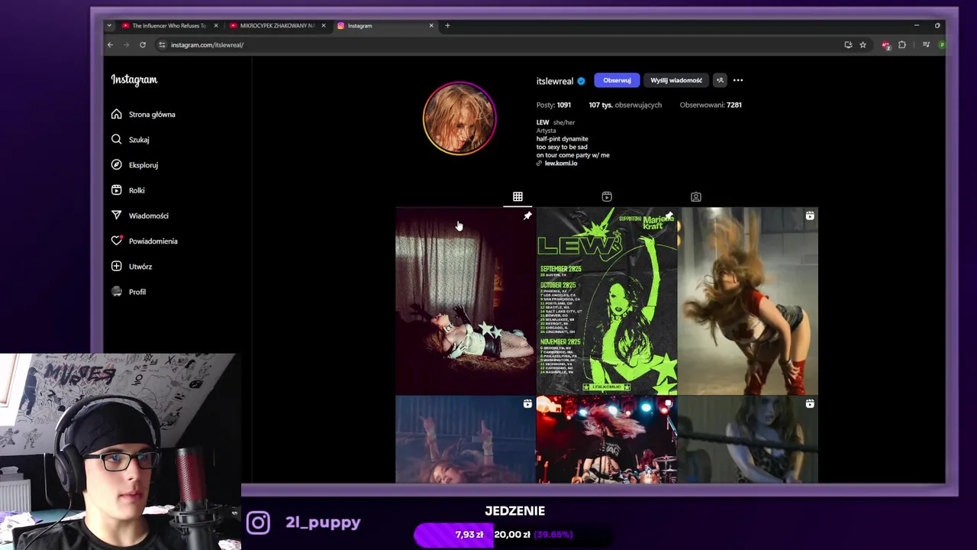Open concert stage lights post
Viewport: 977px width, 550px height.
click(x=607, y=439)
